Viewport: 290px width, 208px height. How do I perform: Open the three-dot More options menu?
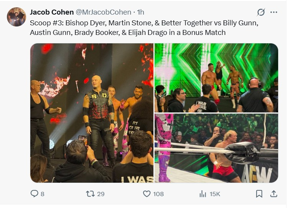274,12
